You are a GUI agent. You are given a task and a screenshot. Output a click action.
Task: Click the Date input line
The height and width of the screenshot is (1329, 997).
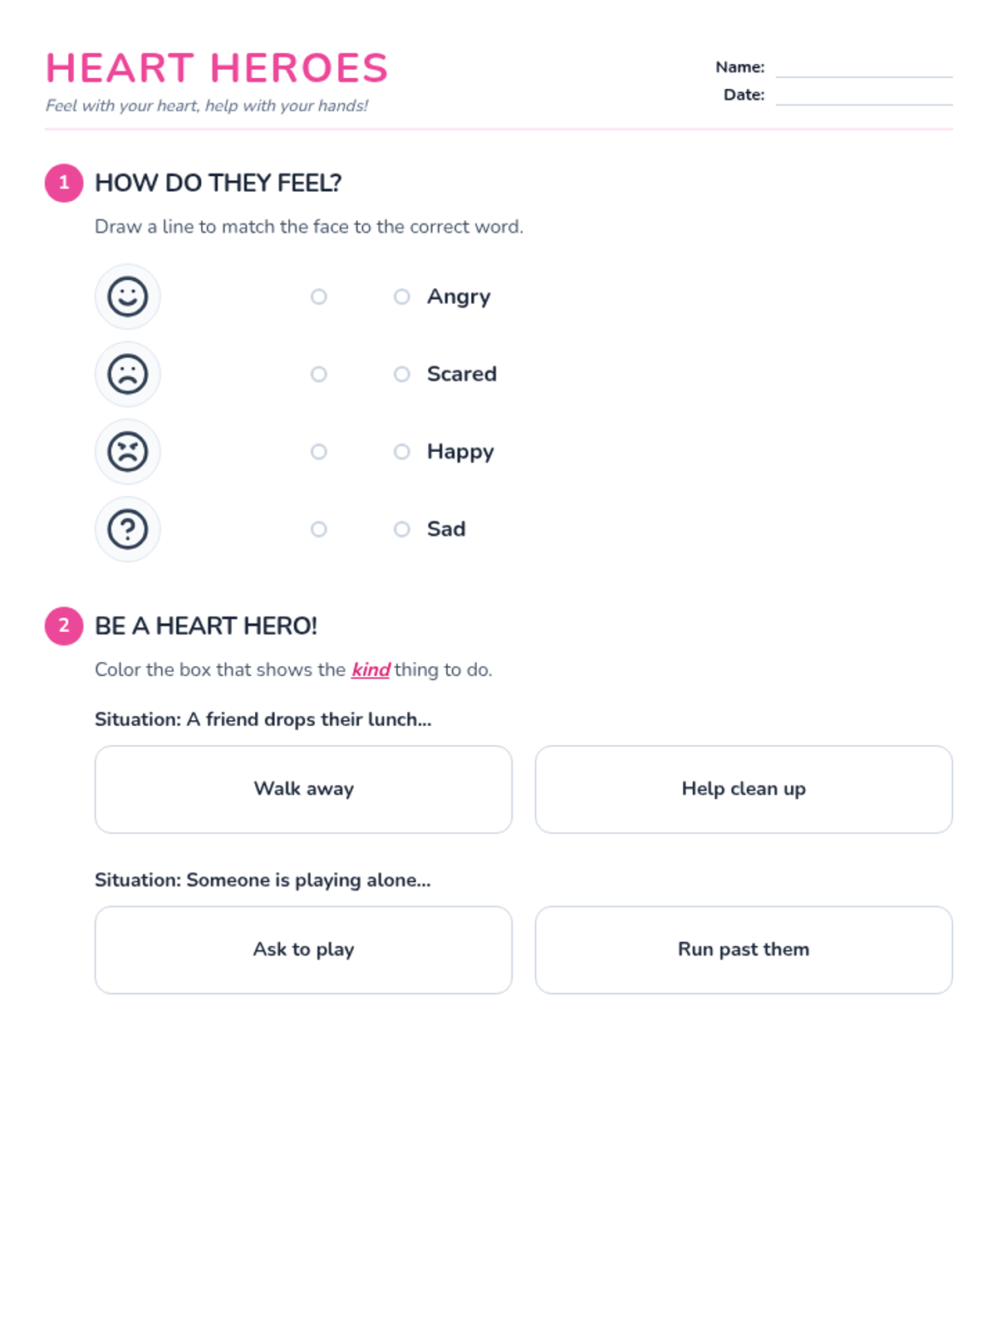[864, 96]
